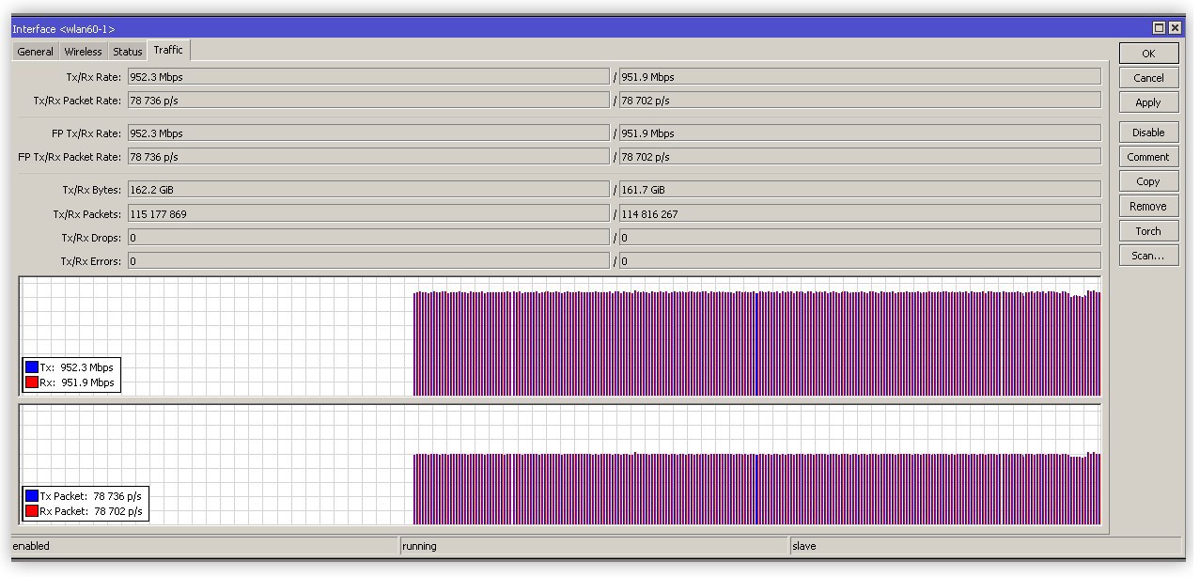Select the Status tab
The height and width of the screenshot is (577, 1200).
tap(128, 52)
